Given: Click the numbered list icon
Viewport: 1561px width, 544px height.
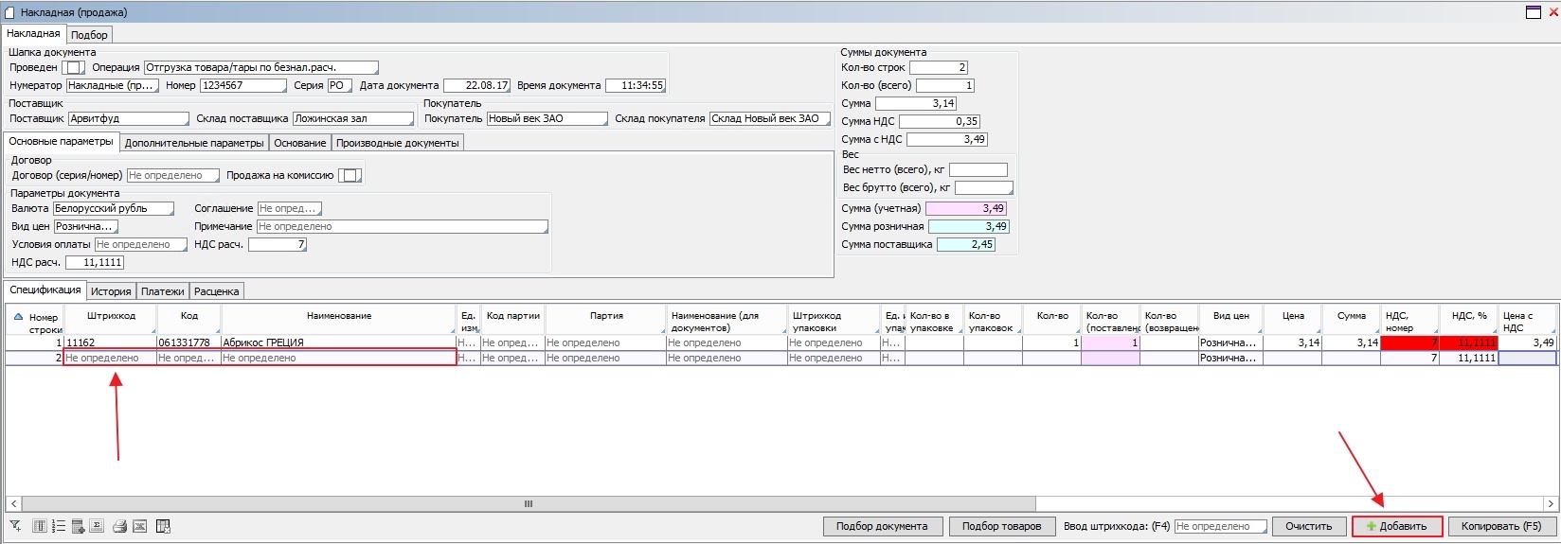Looking at the screenshot, I should point(59,526).
